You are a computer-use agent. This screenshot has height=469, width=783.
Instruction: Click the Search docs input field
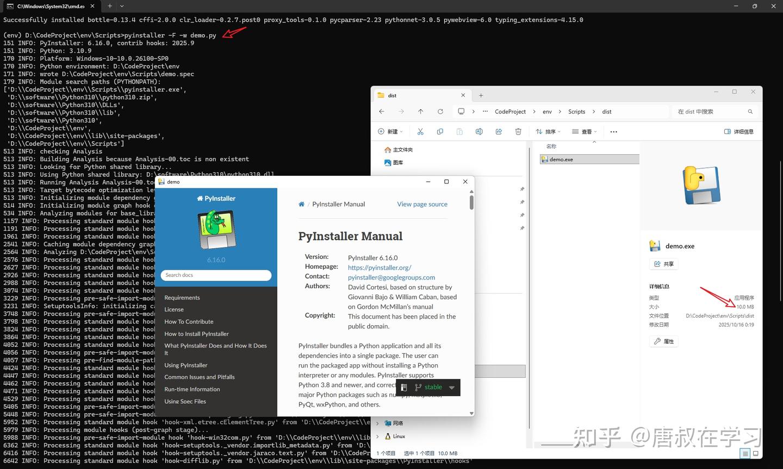coord(216,275)
